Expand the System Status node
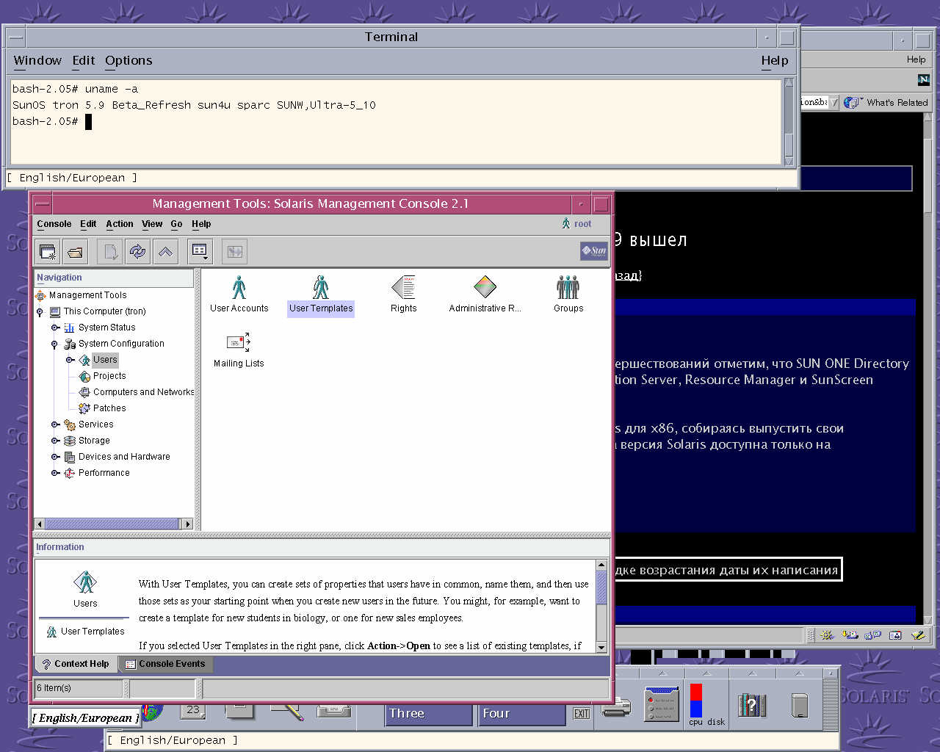 click(x=55, y=328)
